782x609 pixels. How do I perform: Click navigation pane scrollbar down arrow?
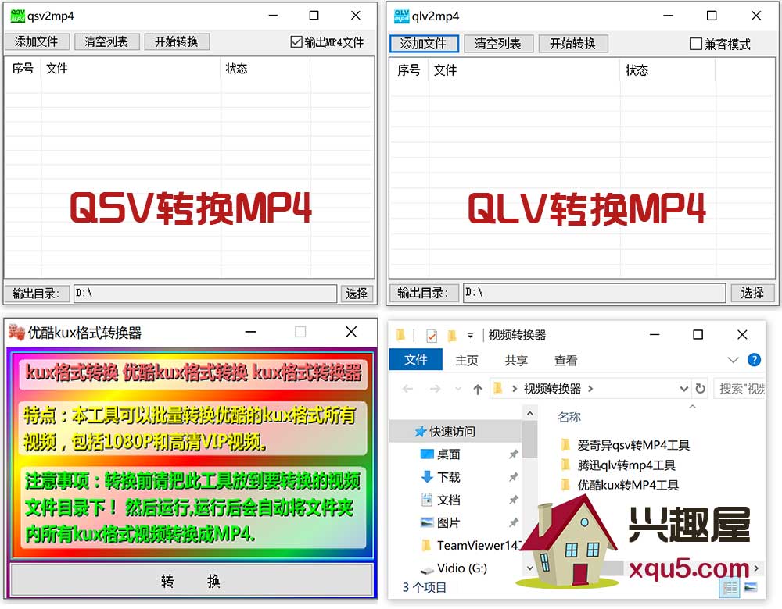pyautogui.click(x=529, y=568)
